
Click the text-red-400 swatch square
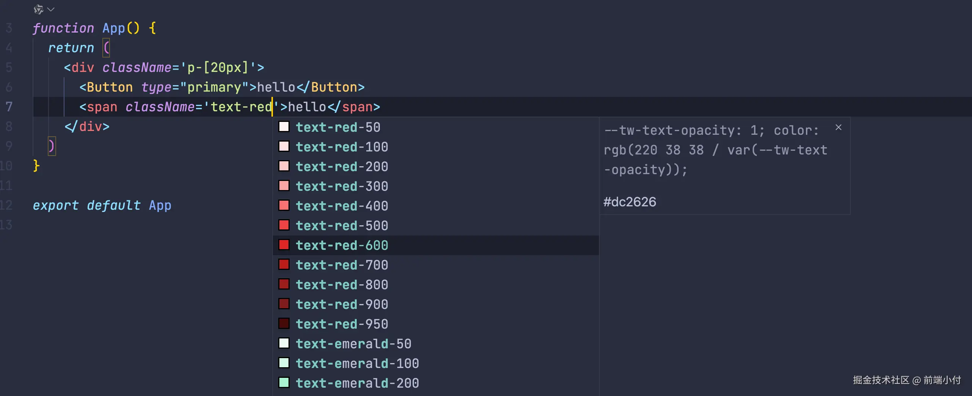pyautogui.click(x=284, y=206)
